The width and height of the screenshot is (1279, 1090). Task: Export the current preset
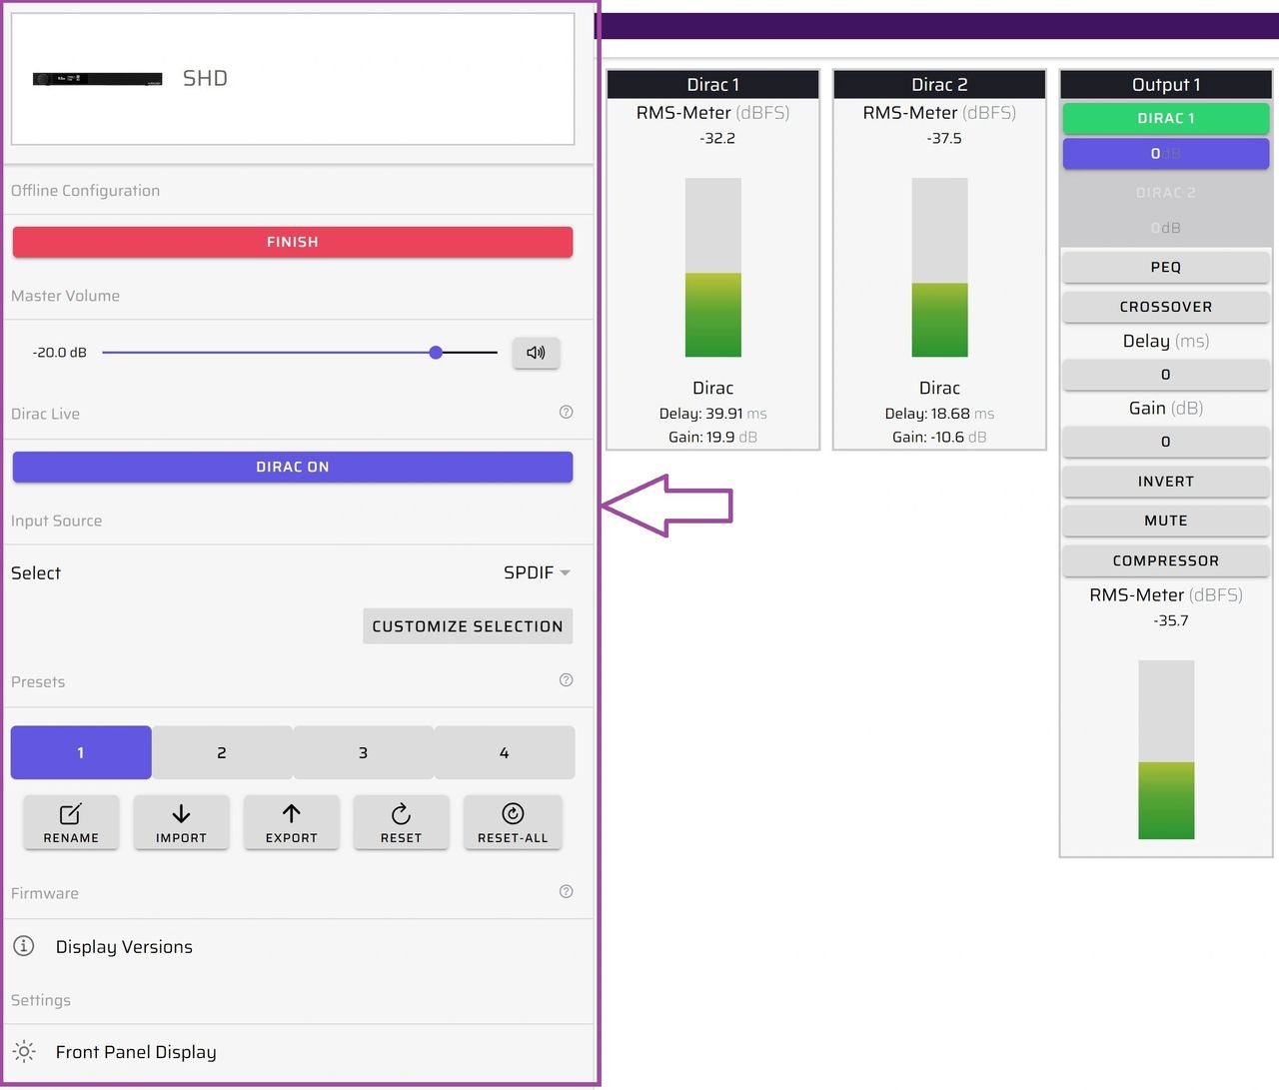click(291, 822)
